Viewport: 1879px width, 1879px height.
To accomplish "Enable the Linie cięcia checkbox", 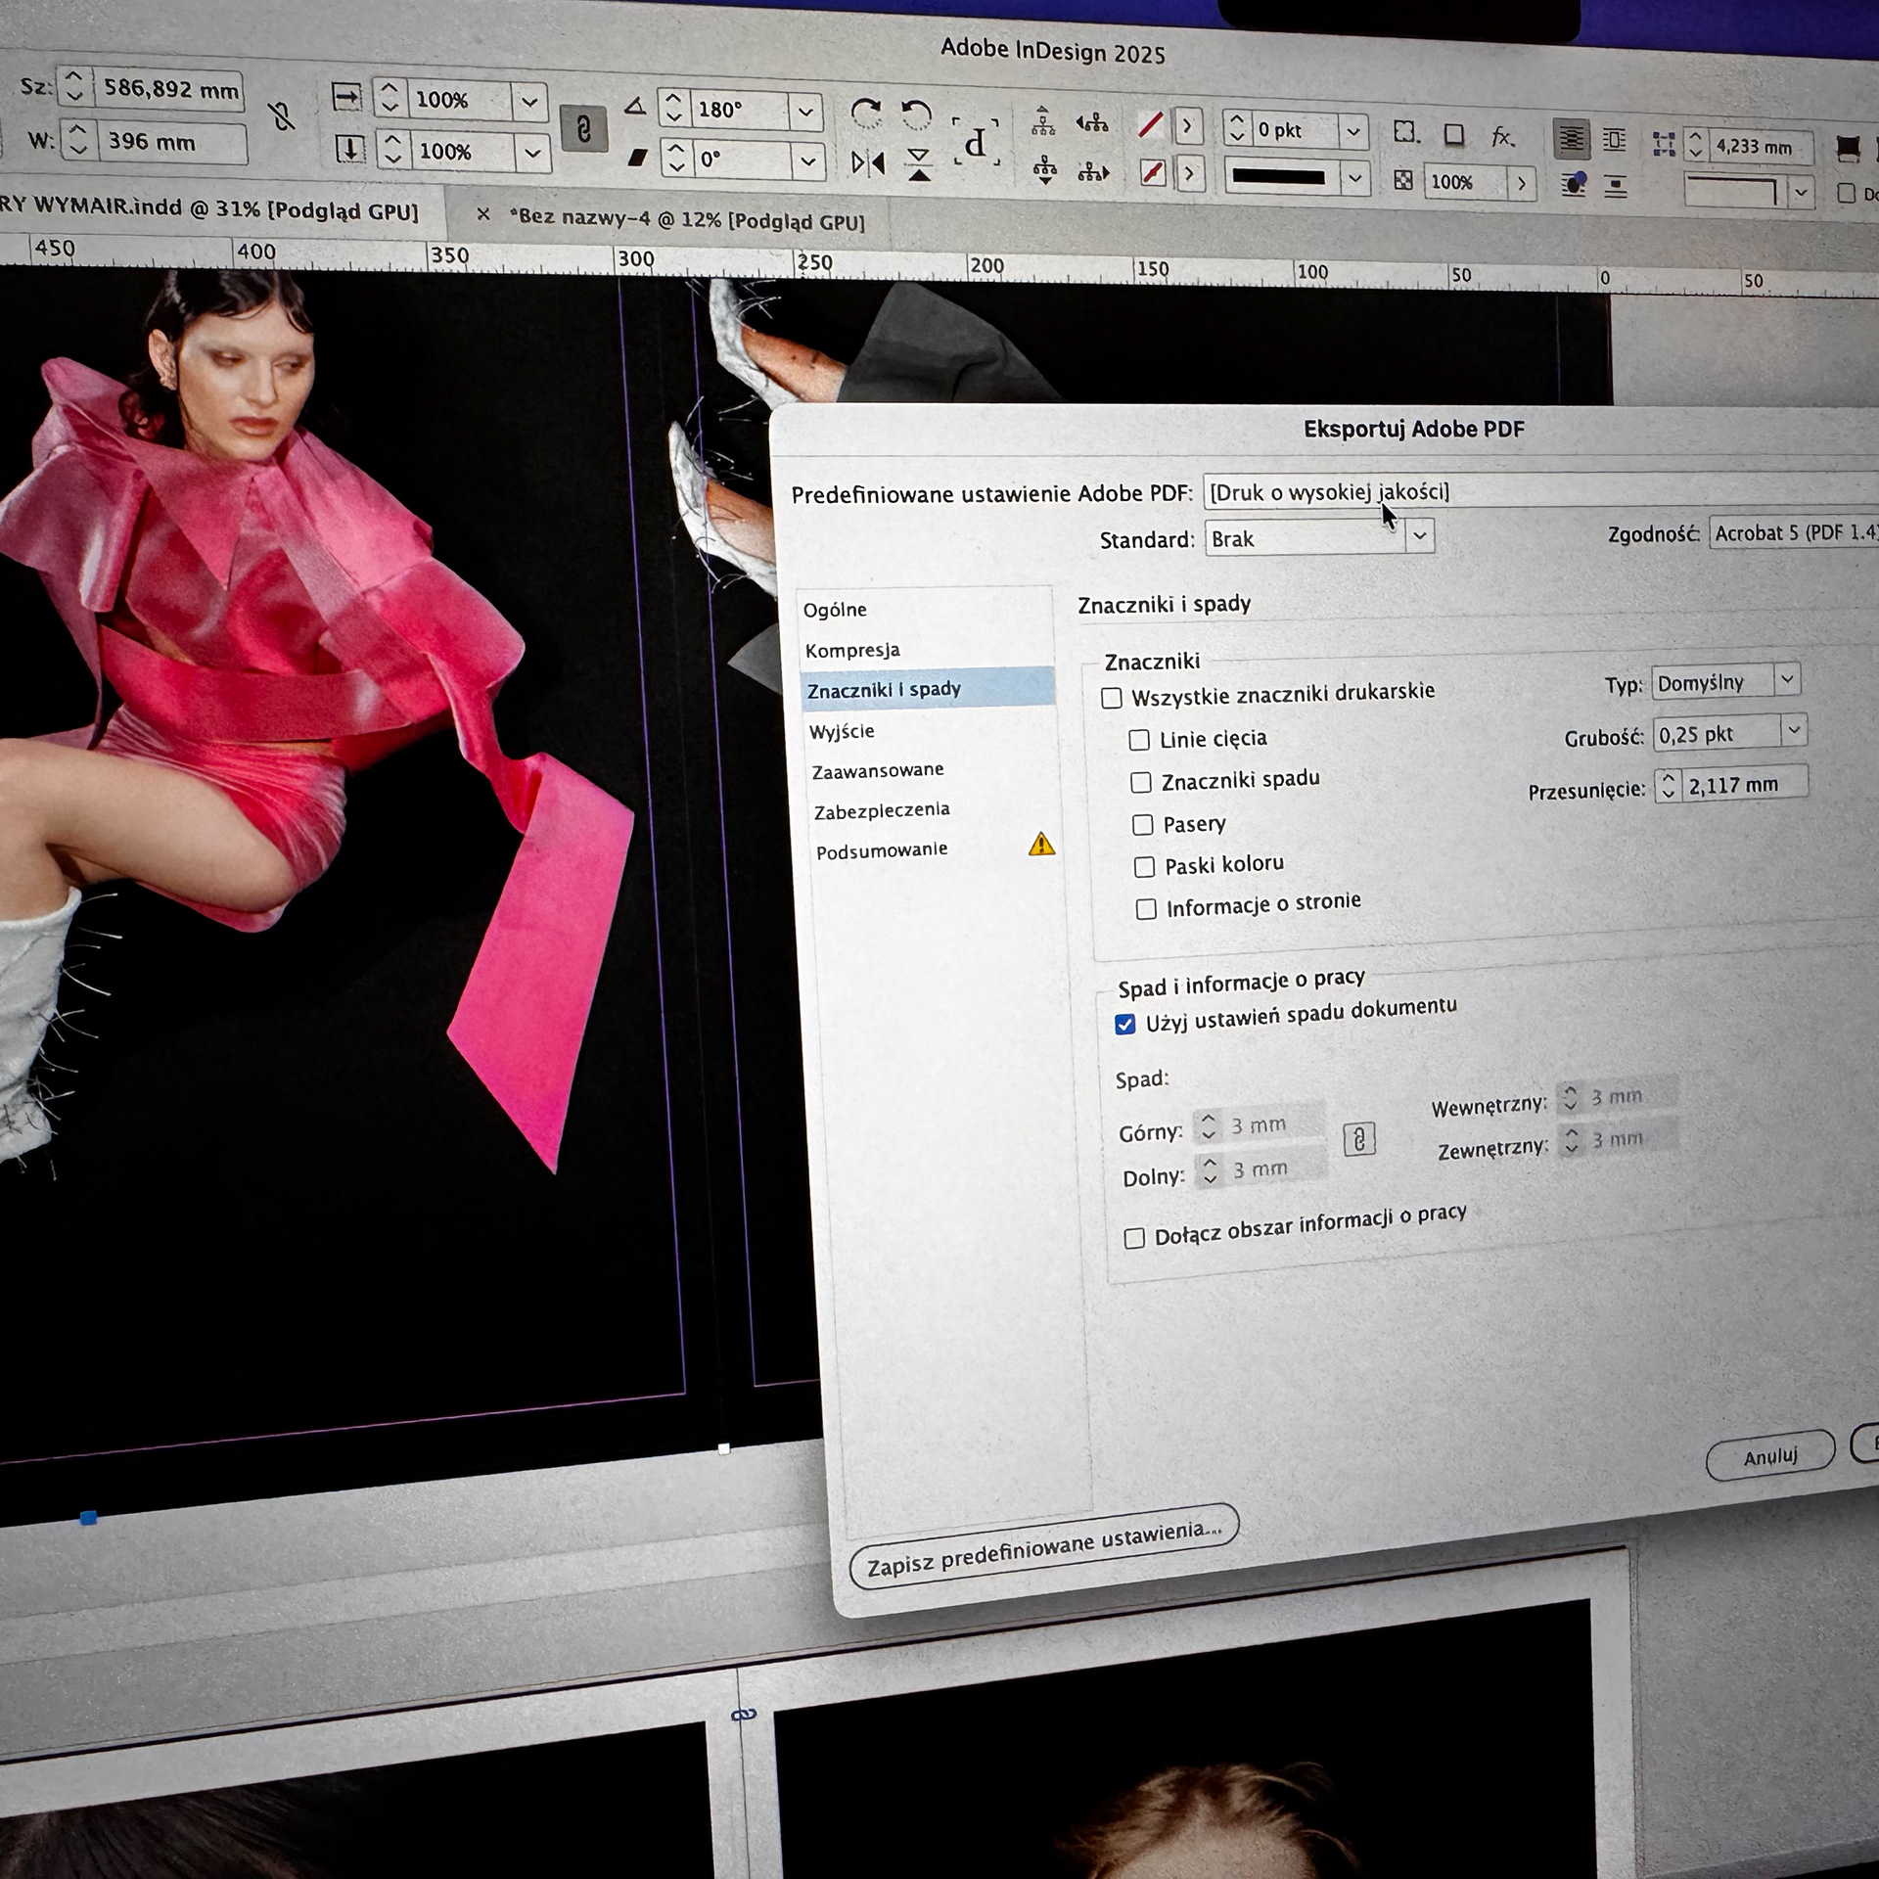I will pyautogui.click(x=1139, y=740).
